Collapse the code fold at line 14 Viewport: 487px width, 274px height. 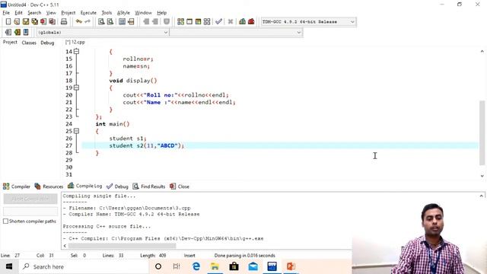pyautogui.click(x=76, y=51)
